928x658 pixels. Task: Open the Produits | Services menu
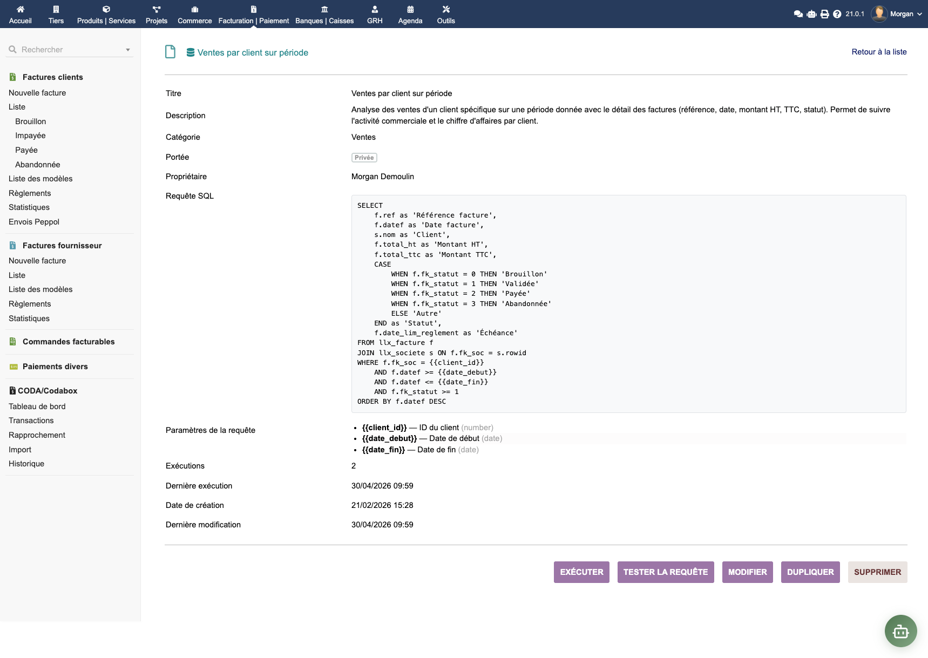click(x=106, y=15)
